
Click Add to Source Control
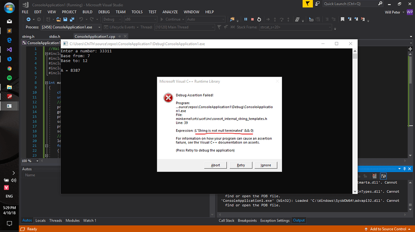coord(388,229)
